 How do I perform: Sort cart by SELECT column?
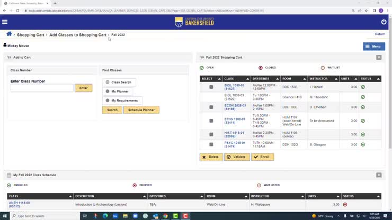coord(211,79)
